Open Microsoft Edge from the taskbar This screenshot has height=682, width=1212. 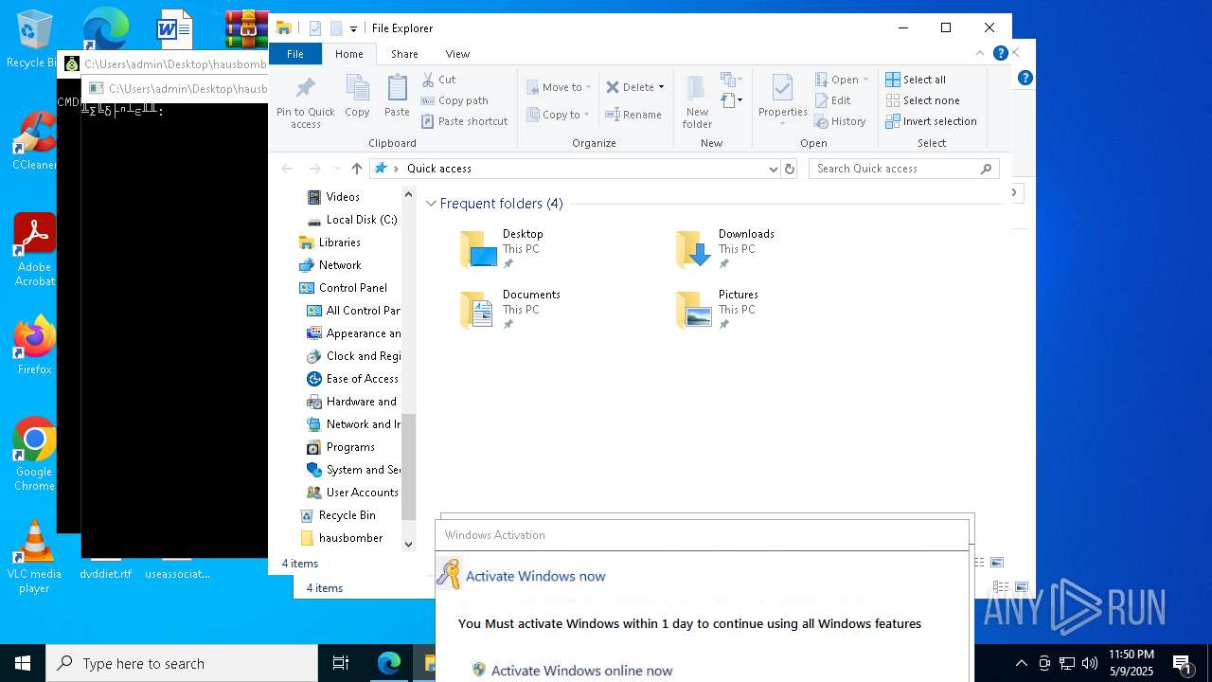pyautogui.click(x=389, y=663)
